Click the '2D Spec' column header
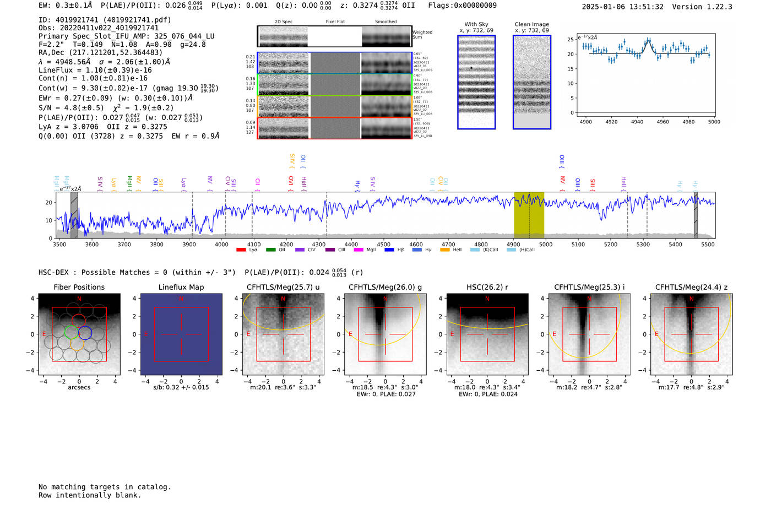 click(x=284, y=22)
